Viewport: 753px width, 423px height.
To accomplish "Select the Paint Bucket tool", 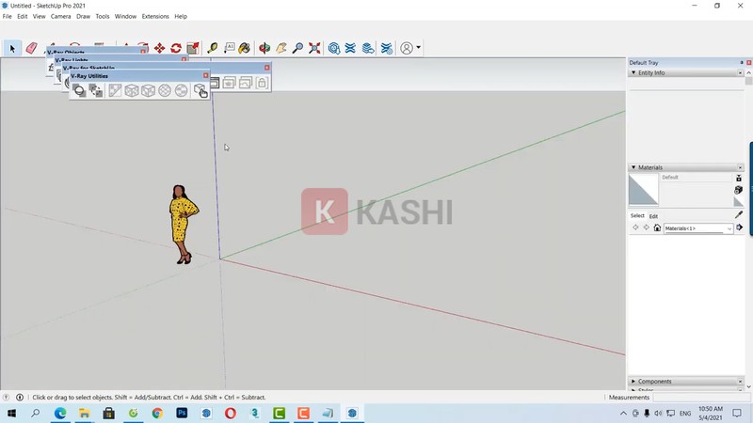I will coord(245,48).
